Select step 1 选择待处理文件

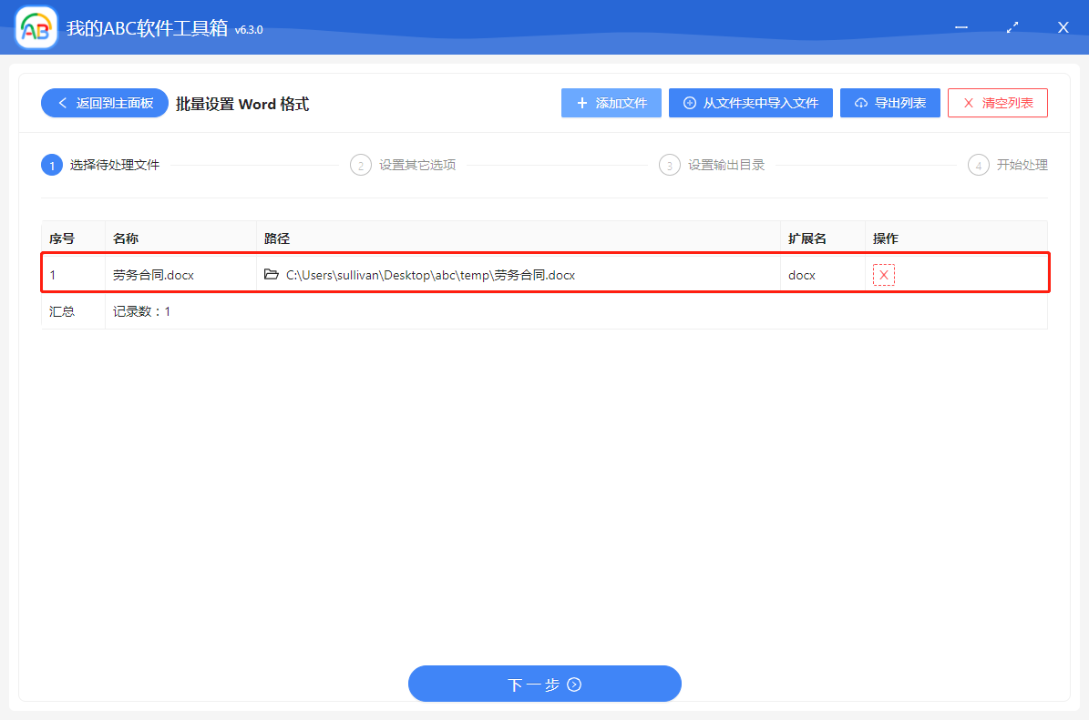[x=52, y=165]
